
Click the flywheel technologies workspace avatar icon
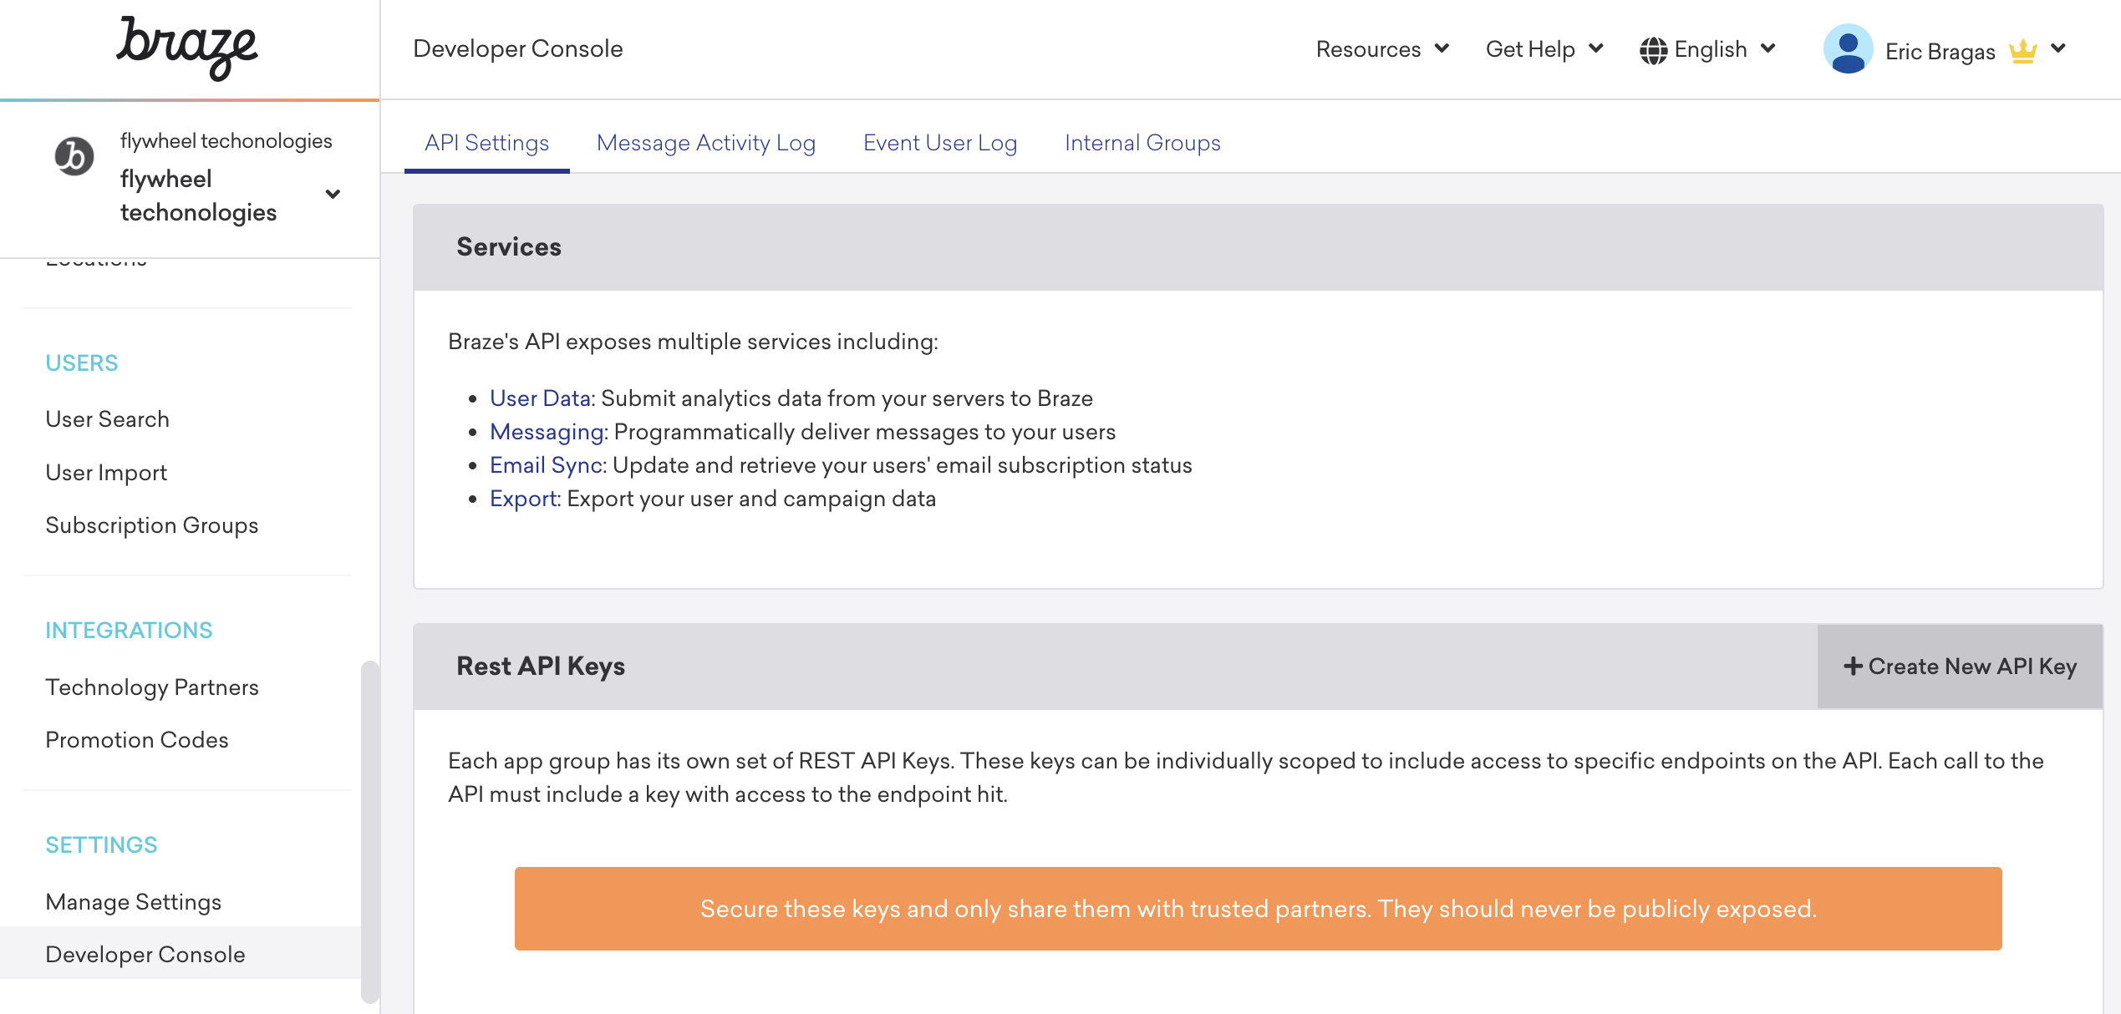(74, 156)
